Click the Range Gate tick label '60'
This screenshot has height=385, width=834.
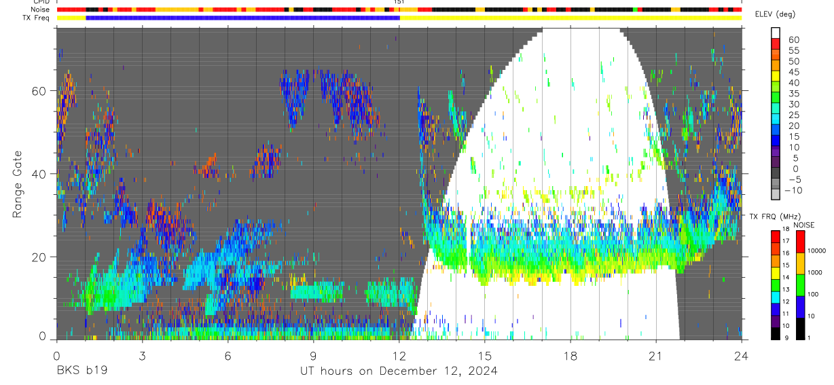pos(40,91)
